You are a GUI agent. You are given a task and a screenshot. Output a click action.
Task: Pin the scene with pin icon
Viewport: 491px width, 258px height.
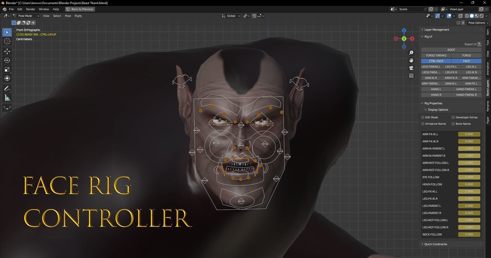(x=425, y=9)
